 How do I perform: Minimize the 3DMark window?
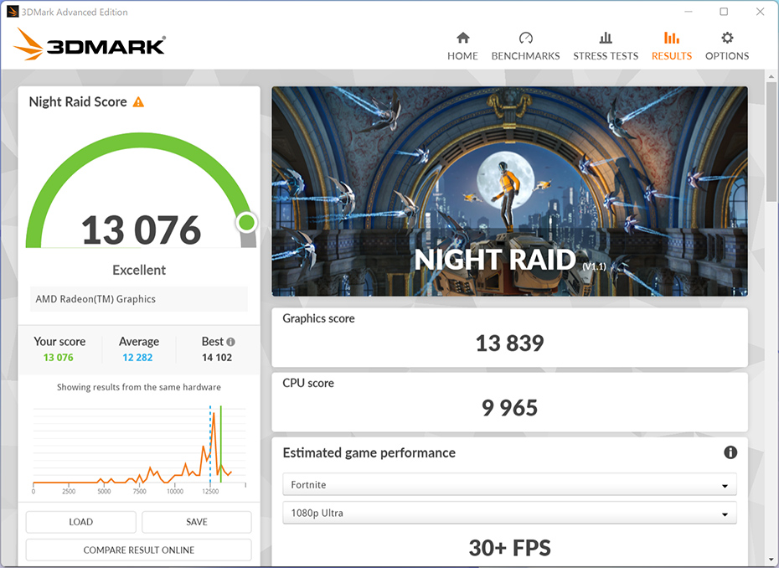point(688,12)
